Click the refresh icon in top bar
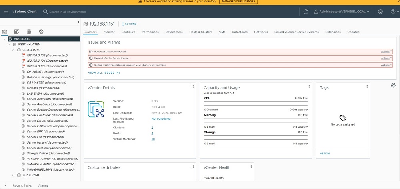 (306, 12)
